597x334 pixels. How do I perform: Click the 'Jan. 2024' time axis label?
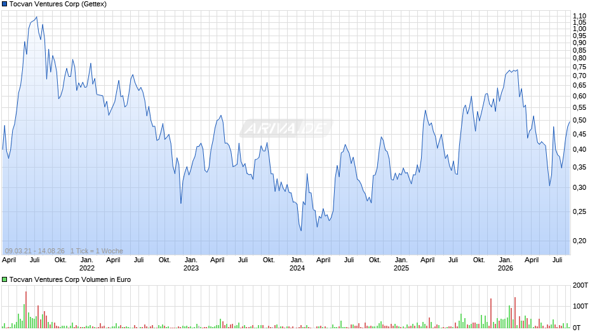tap(297, 264)
